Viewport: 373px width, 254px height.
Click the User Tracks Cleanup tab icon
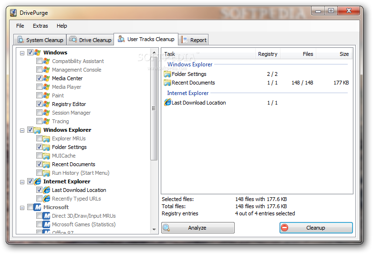coord(121,39)
